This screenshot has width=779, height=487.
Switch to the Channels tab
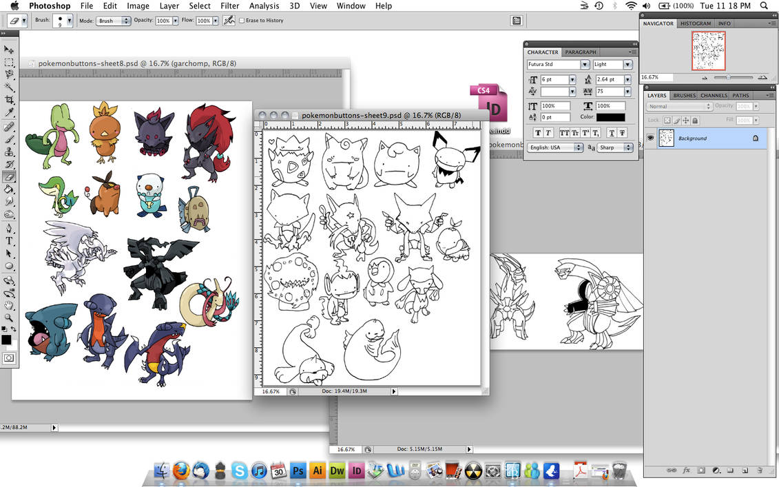coord(714,96)
